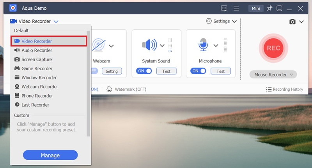Click the system sound speaker icon
The height and width of the screenshot is (168, 312).
click(x=149, y=45)
